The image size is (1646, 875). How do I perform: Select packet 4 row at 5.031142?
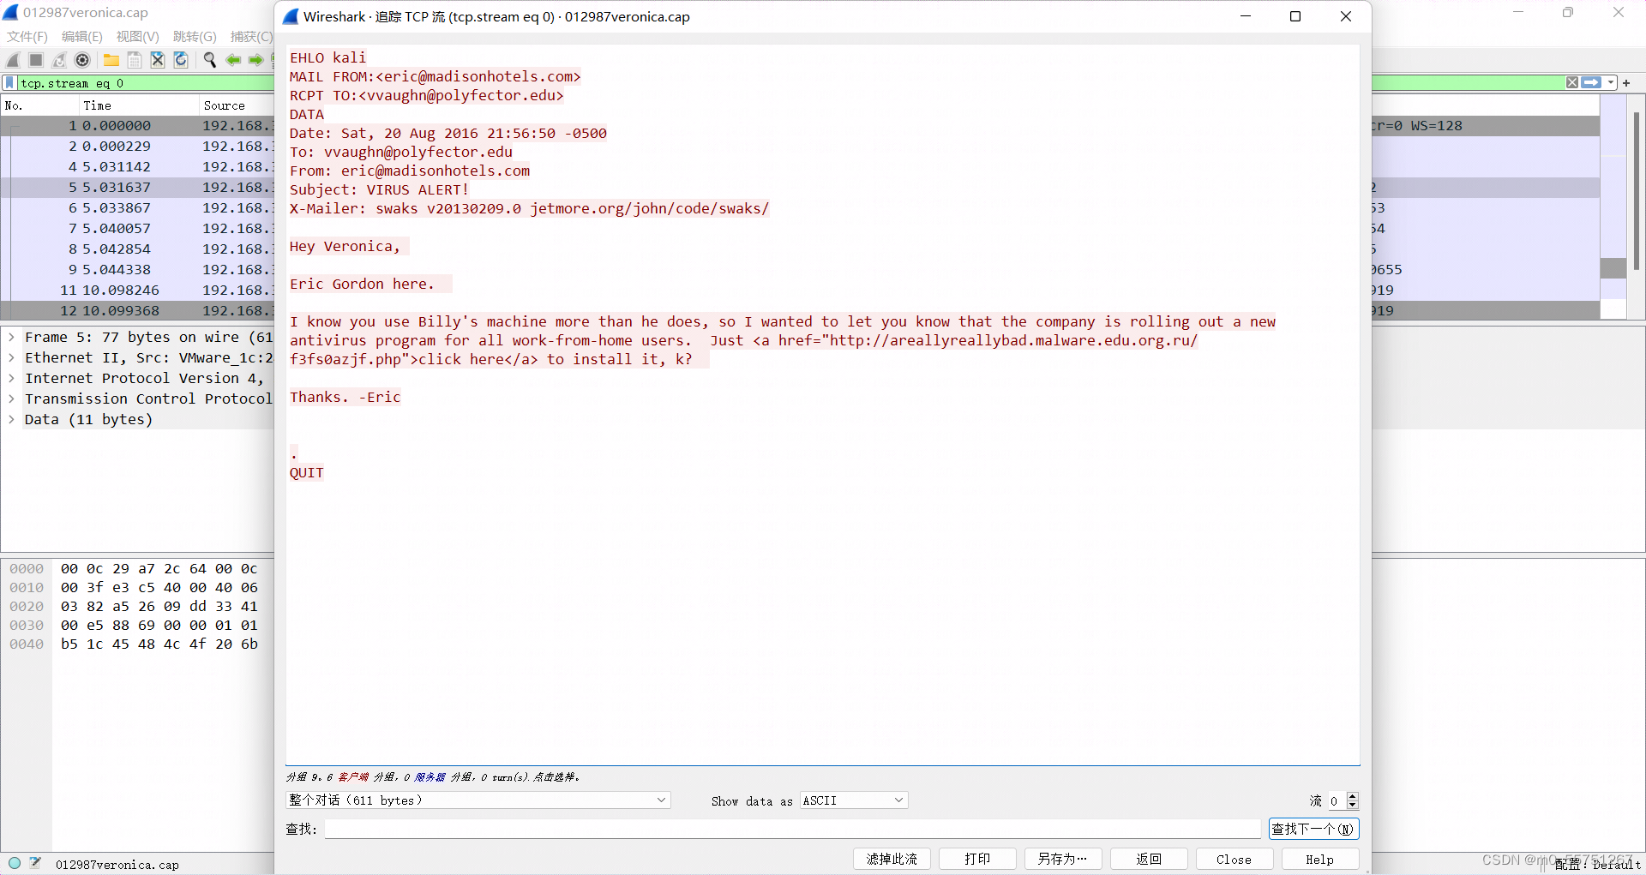(x=137, y=167)
